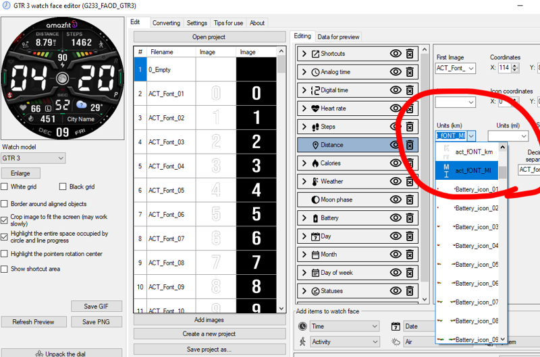Click the Statuses item icon
This screenshot has width=540, height=357.
tap(315, 291)
